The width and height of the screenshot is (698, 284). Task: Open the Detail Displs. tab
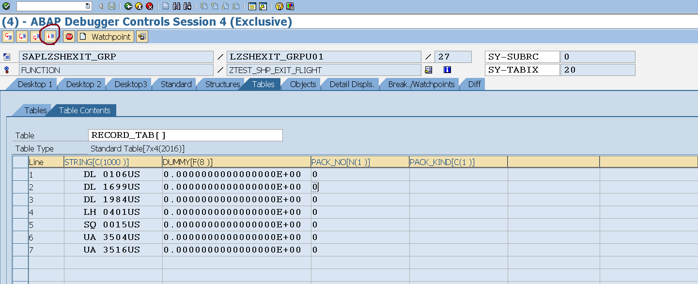click(x=352, y=84)
